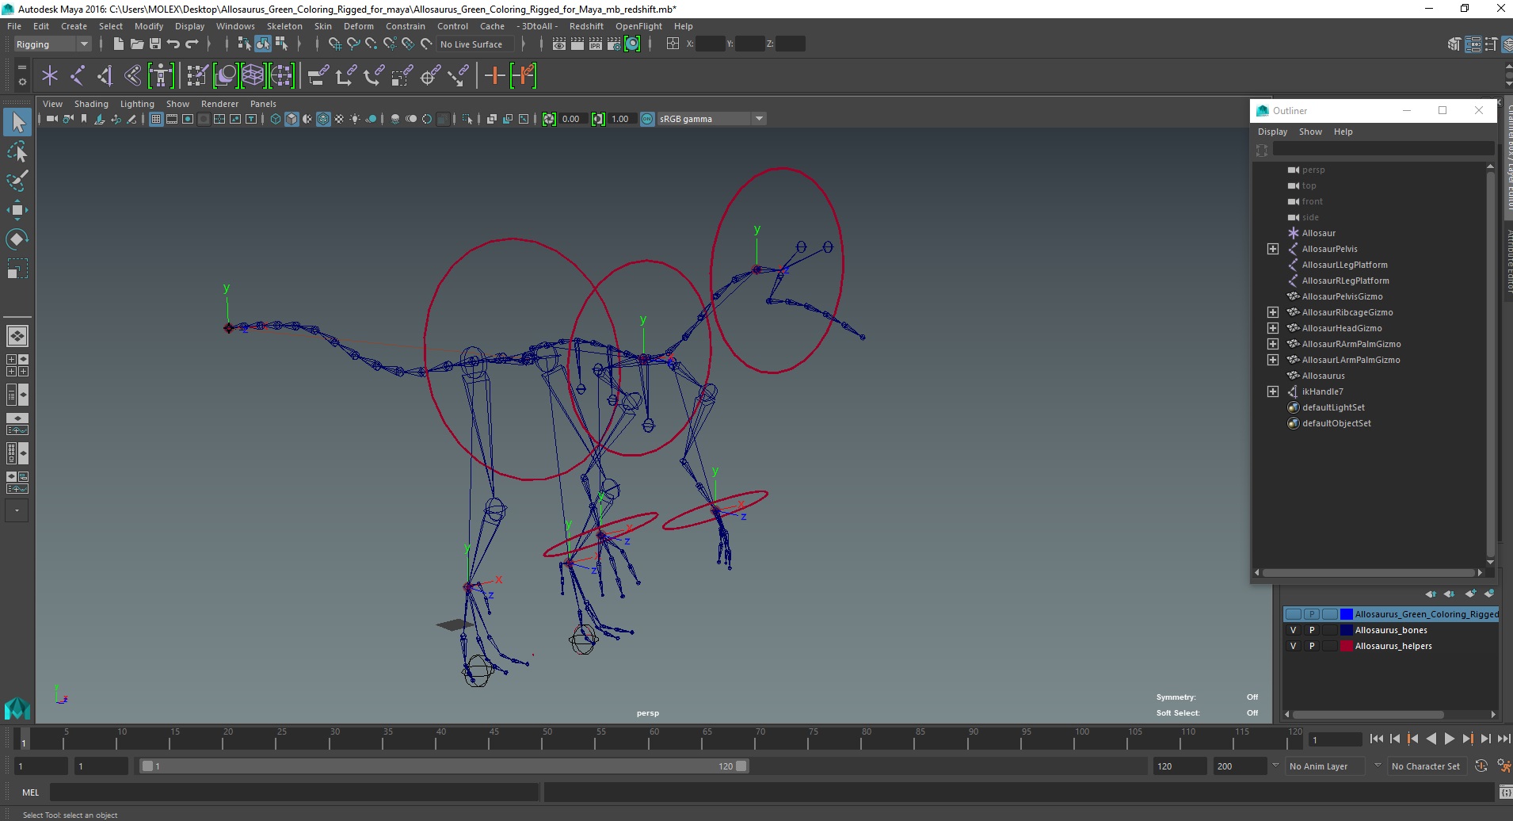1513x821 pixels.
Task: Expand the AllosaurRibcageGizmo node in the Outliner
Action: tap(1272, 312)
